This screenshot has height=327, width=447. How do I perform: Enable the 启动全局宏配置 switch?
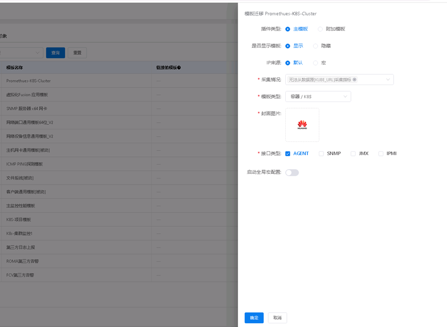[292, 172]
